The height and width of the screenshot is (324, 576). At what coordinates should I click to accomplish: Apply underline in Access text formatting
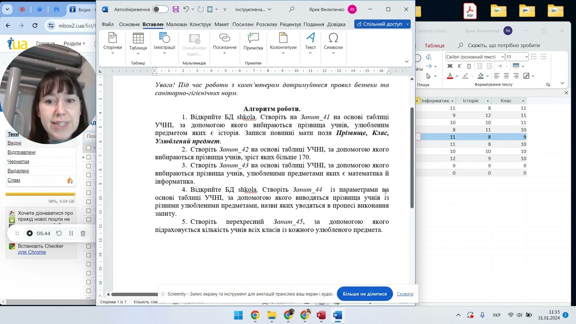point(469,66)
